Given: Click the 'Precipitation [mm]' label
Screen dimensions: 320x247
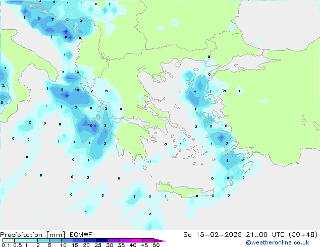Looking at the screenshot, I should [33, 235].
